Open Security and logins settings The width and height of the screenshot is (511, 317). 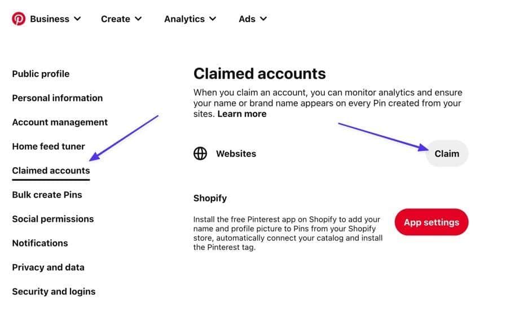point(54,292)
